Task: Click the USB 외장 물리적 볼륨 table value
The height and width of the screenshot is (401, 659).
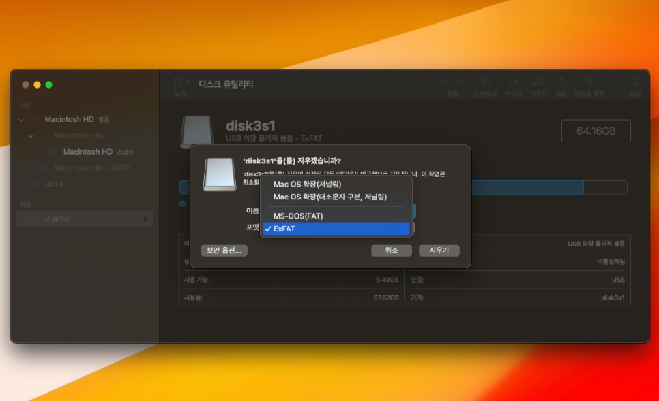Action: click(x=596, y=244)
